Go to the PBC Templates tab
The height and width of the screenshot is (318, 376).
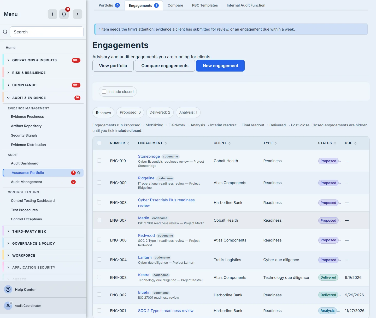[205, 5]
